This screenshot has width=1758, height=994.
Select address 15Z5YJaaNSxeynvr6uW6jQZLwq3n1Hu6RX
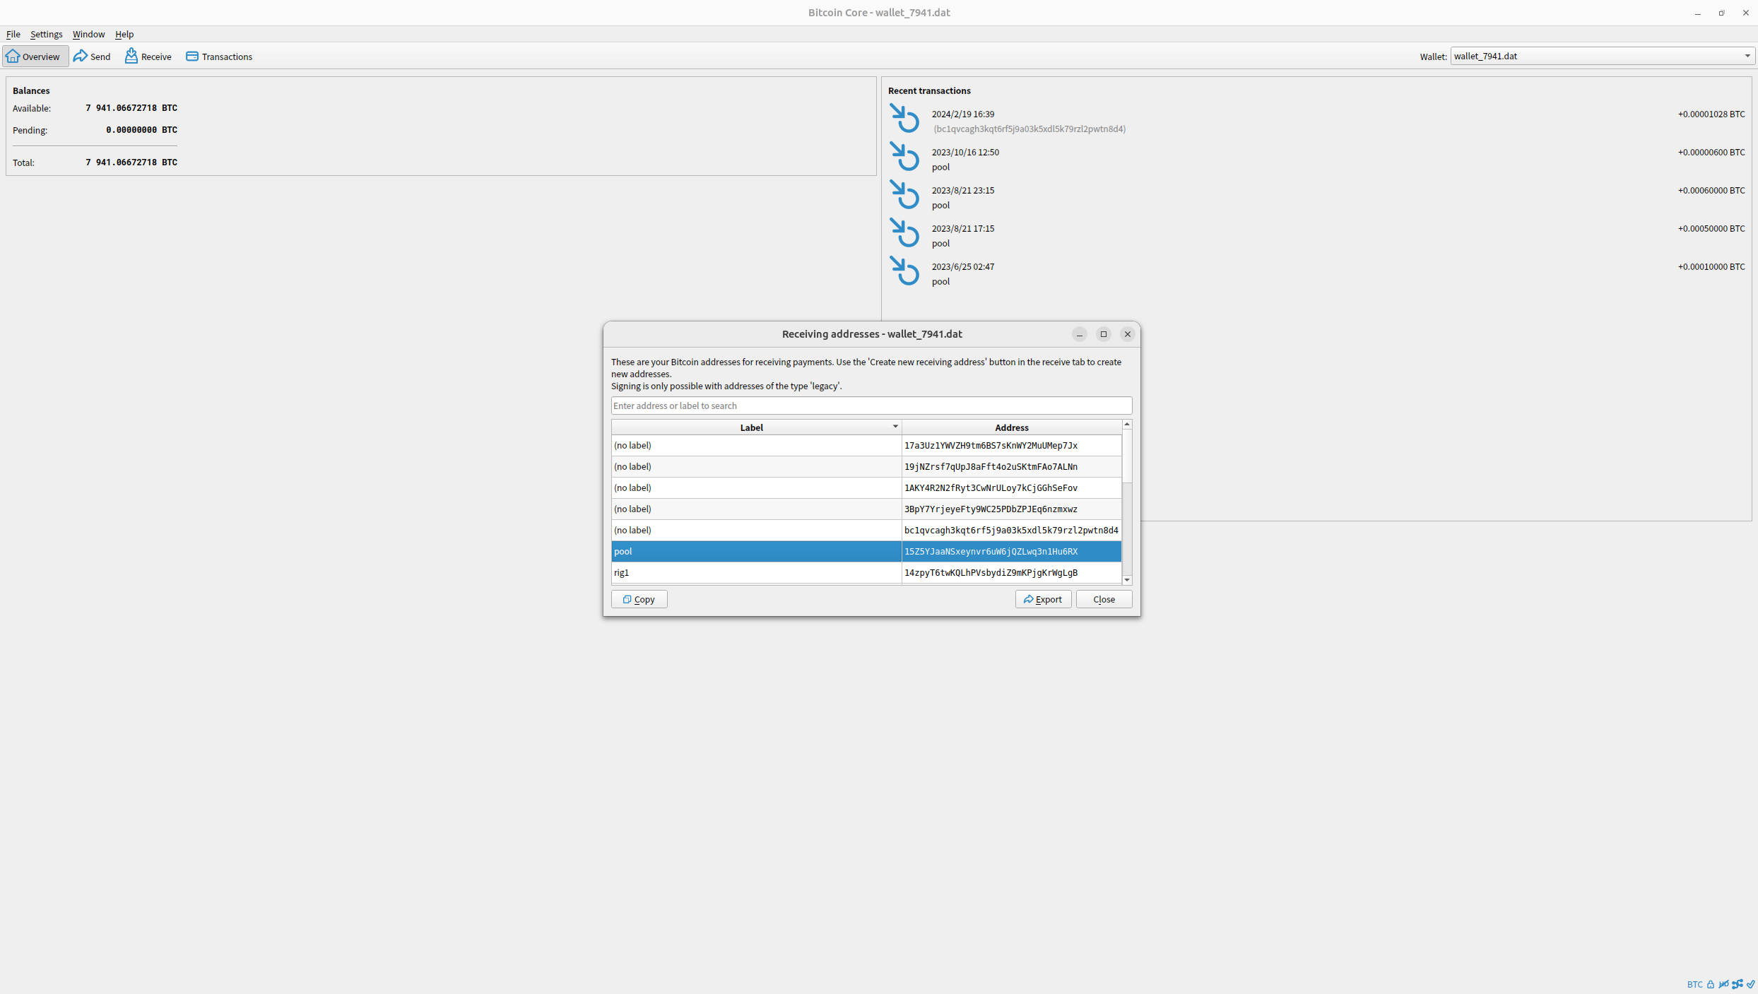1011,551
